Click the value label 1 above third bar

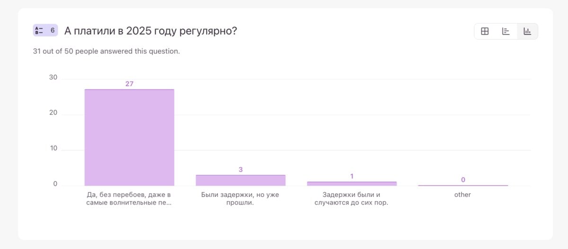point(352,177)
